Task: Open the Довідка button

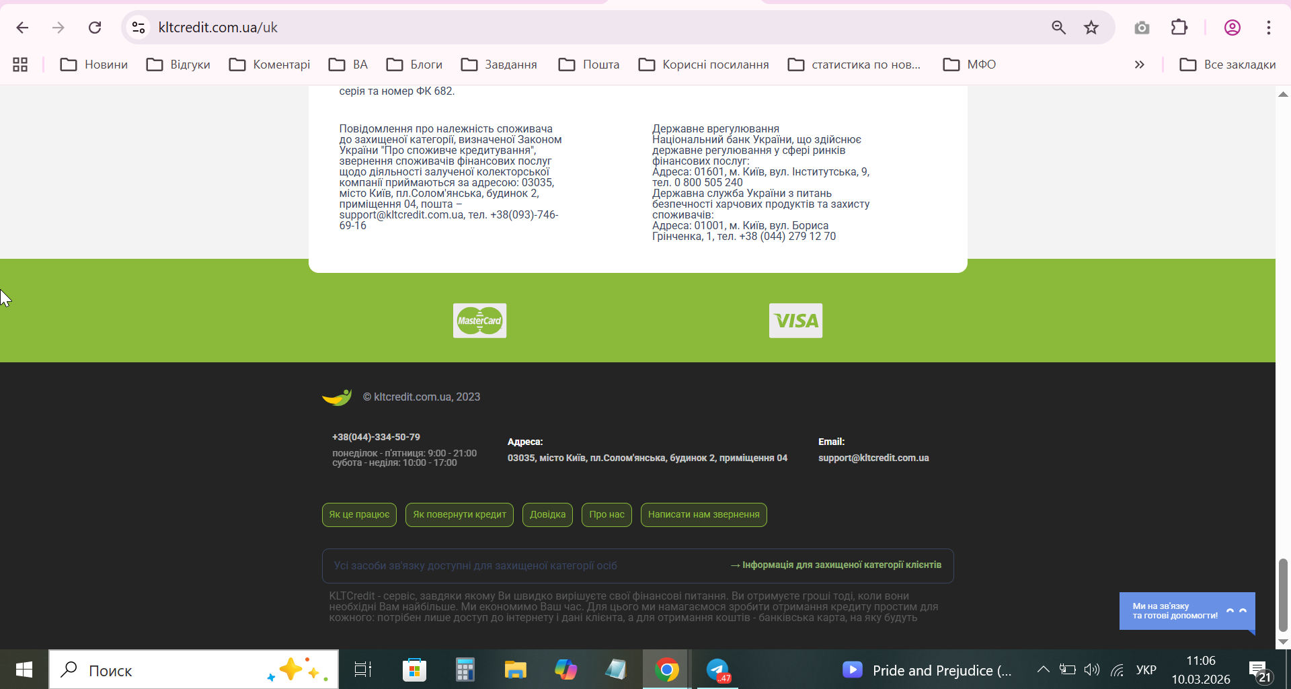Action: pyautogui.click(x=547, y=515)
